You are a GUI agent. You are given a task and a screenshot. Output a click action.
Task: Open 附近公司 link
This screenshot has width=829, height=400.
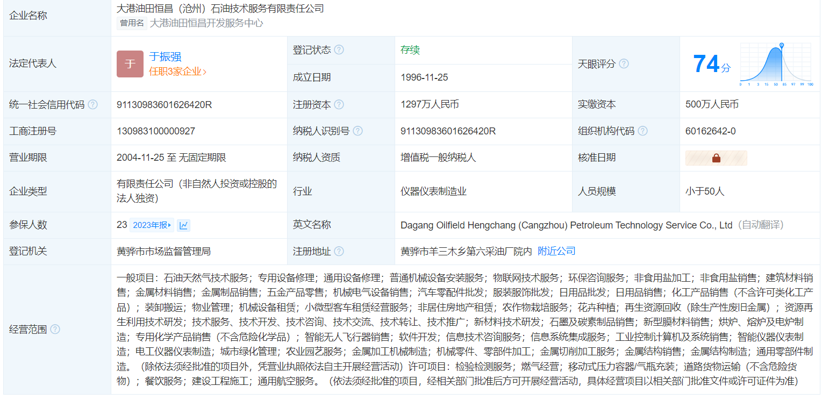[x=556, y=251]
